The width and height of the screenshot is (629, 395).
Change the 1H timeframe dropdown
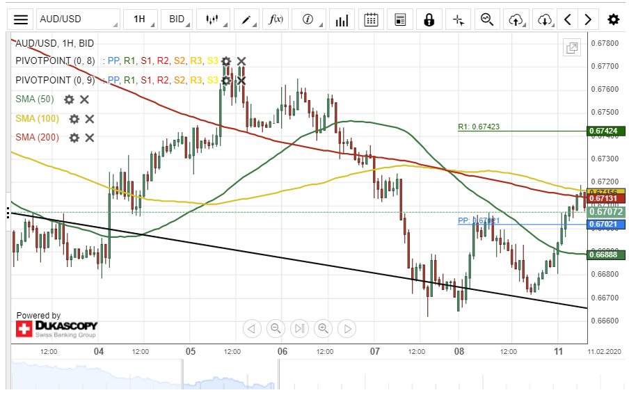[140, 19]
